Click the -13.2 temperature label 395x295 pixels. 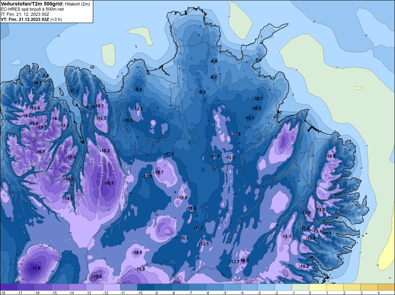pyautogui.click(x=304, y=267)
